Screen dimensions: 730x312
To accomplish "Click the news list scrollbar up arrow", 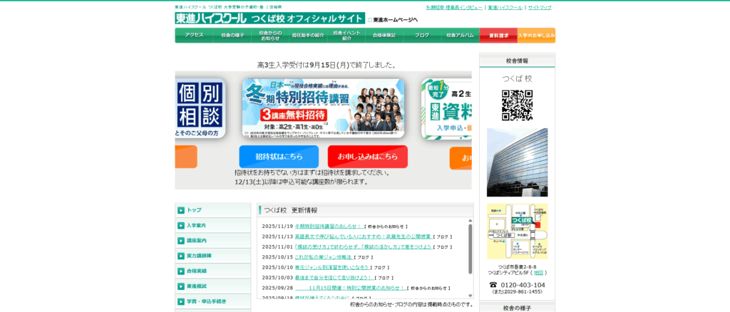I will pyautogui.click(x=470, y=221).
